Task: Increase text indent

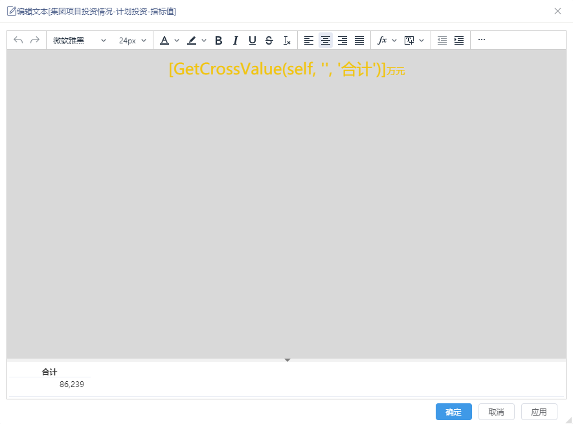Action: click(x=459, y=41)
